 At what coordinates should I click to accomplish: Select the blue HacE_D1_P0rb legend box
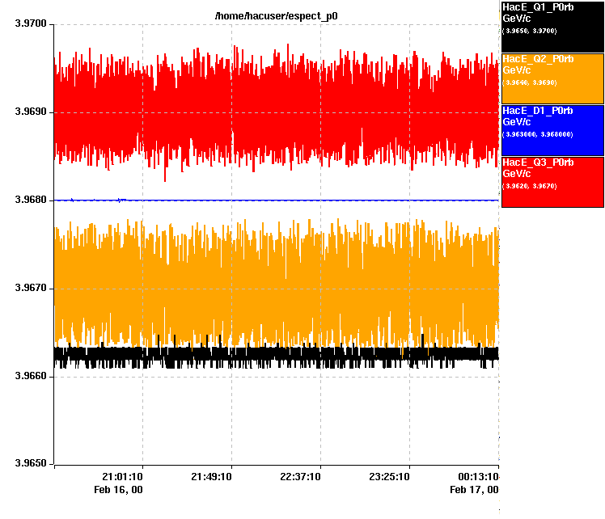click(x=552, y=129)
